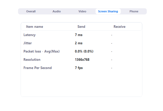Click the '0.0% (0.0%)' packet loss value
The width and height of the screenshot is (163, 111).
pos(84,51)
